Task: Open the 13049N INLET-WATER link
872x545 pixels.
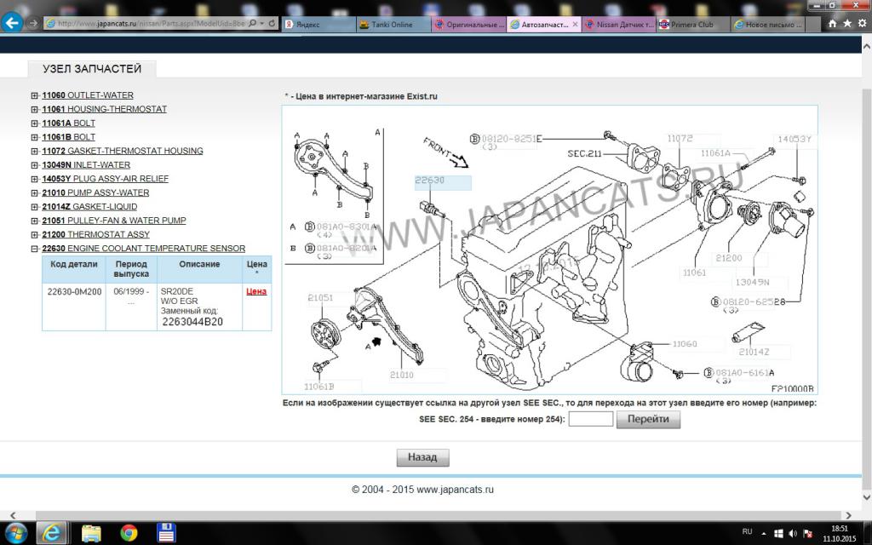Action: click(86, 164)
